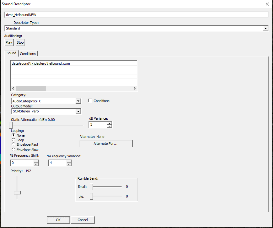The image size is (273, 228).
Task: Select the Loop radio button
Action: pos(13,140)
